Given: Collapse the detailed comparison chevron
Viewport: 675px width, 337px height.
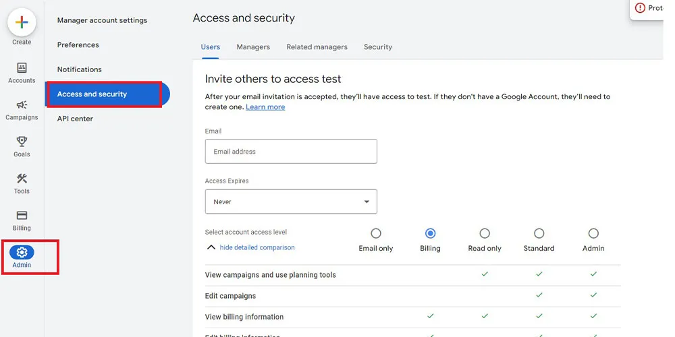Looking at the screenshot, I should coord(211,247).
